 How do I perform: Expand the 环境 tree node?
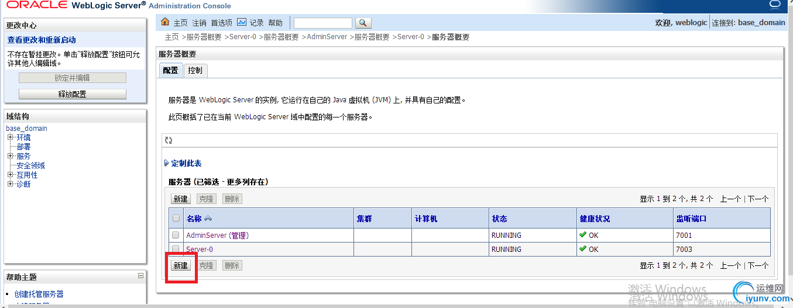pyautogui.click(x=10, y=137)
